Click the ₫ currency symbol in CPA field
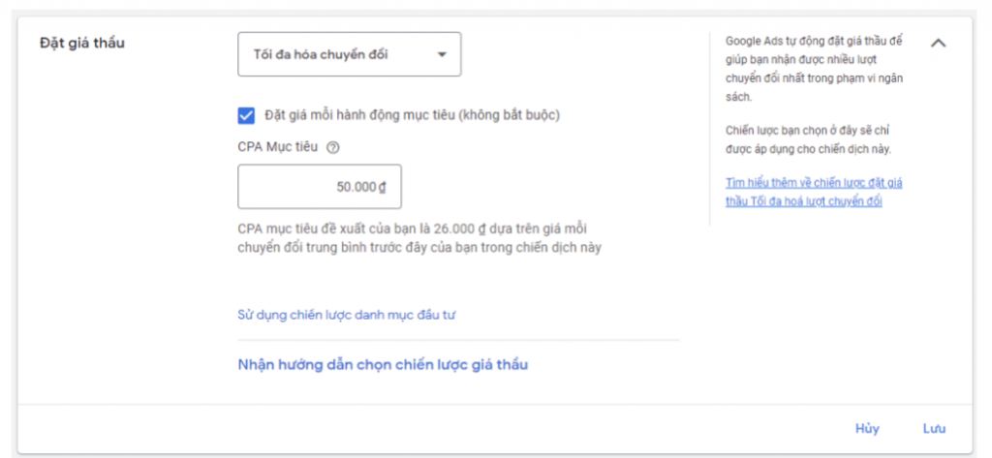The image size is (992, 458). pos(383,187)
